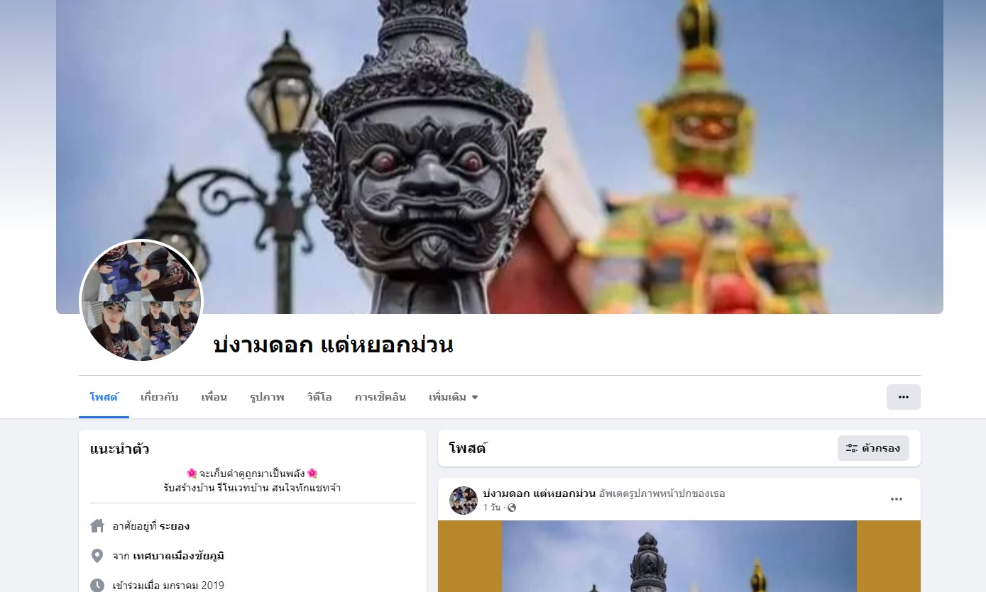Open the cover photo with giant statue
The width and height of the screenshot is (986, 592).
click(500, 157)
